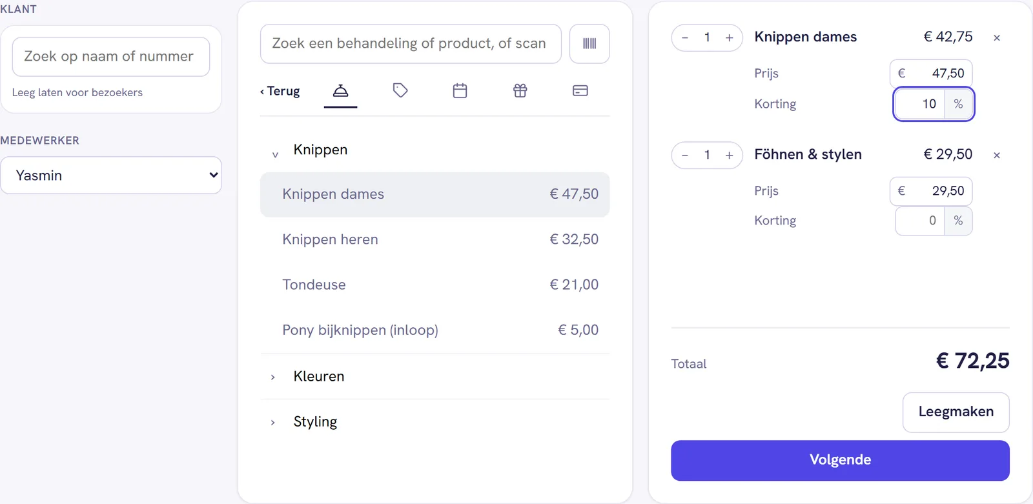The image size is (1033, 504).
Task: Decrease Föhnen & stylen quantity with minus
Action: [685, 156]
